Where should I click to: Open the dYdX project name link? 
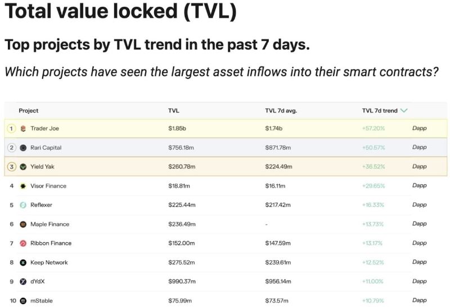38,282
